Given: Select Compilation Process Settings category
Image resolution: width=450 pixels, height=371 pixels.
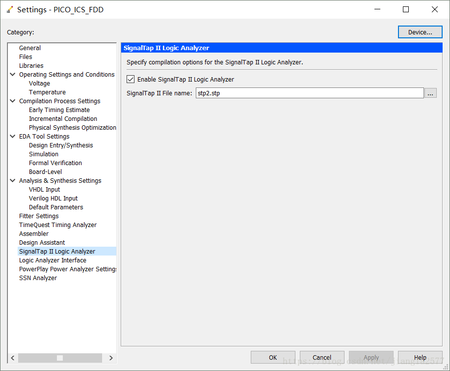Looking at the screenshot, I should point(60,101).
